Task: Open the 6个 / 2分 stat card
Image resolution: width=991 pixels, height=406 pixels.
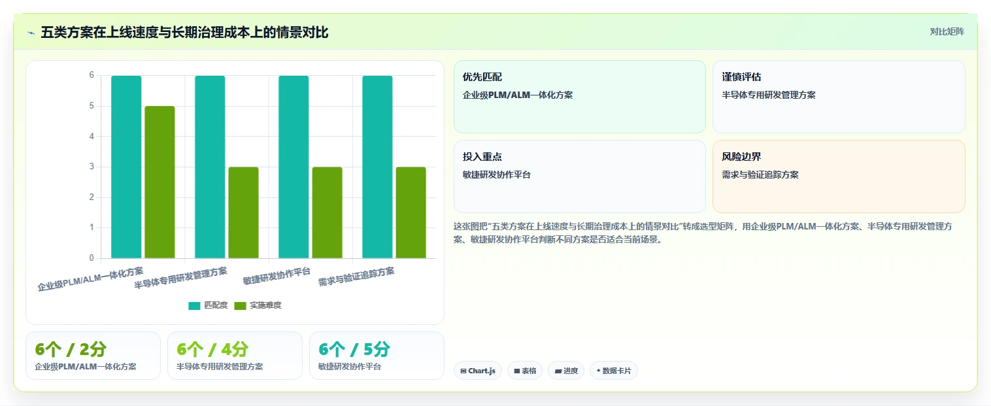Action: (93, 356)
